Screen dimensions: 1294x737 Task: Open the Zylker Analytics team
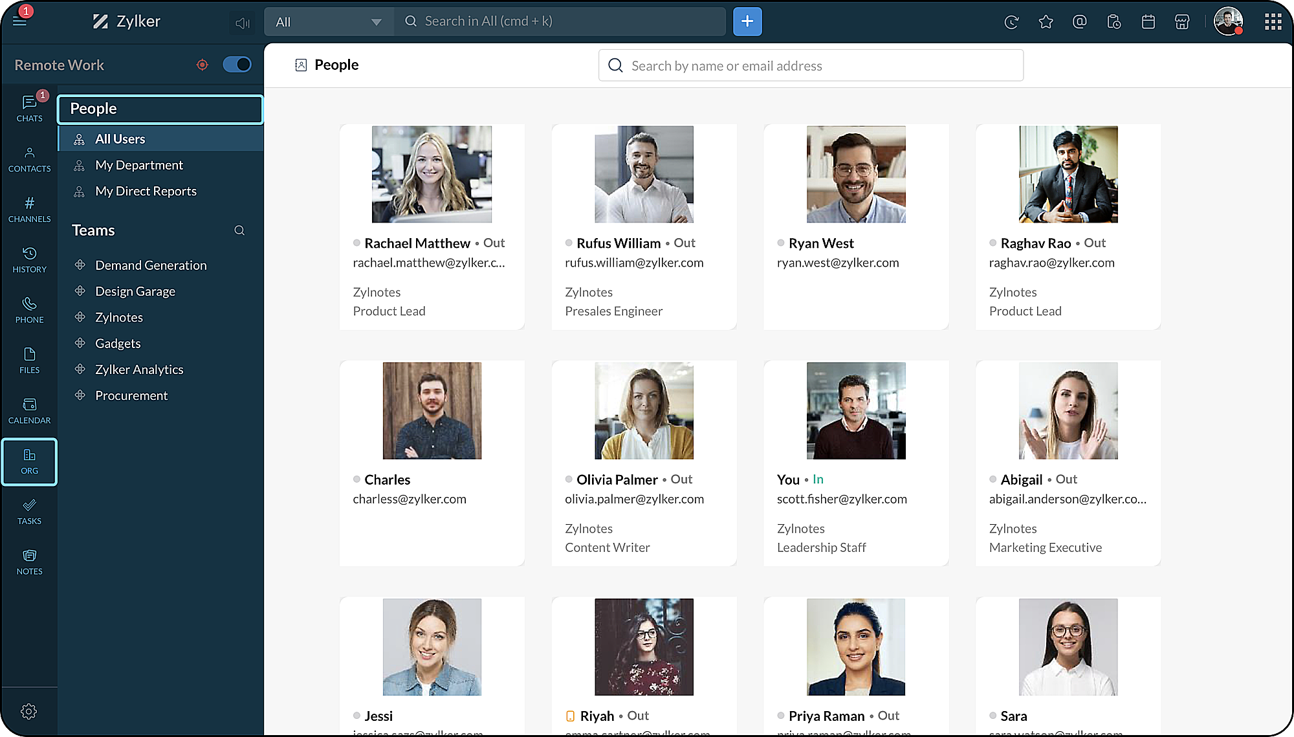coord(139,369)
